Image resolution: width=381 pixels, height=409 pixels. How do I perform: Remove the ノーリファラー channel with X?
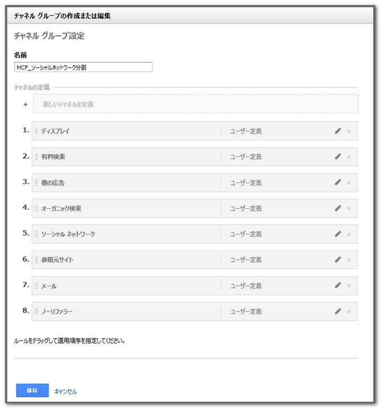349,311
